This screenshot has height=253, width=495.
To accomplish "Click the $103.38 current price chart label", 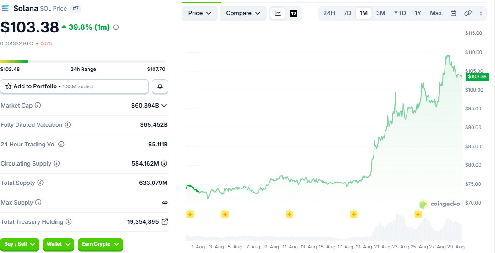I will pos(477,76).
